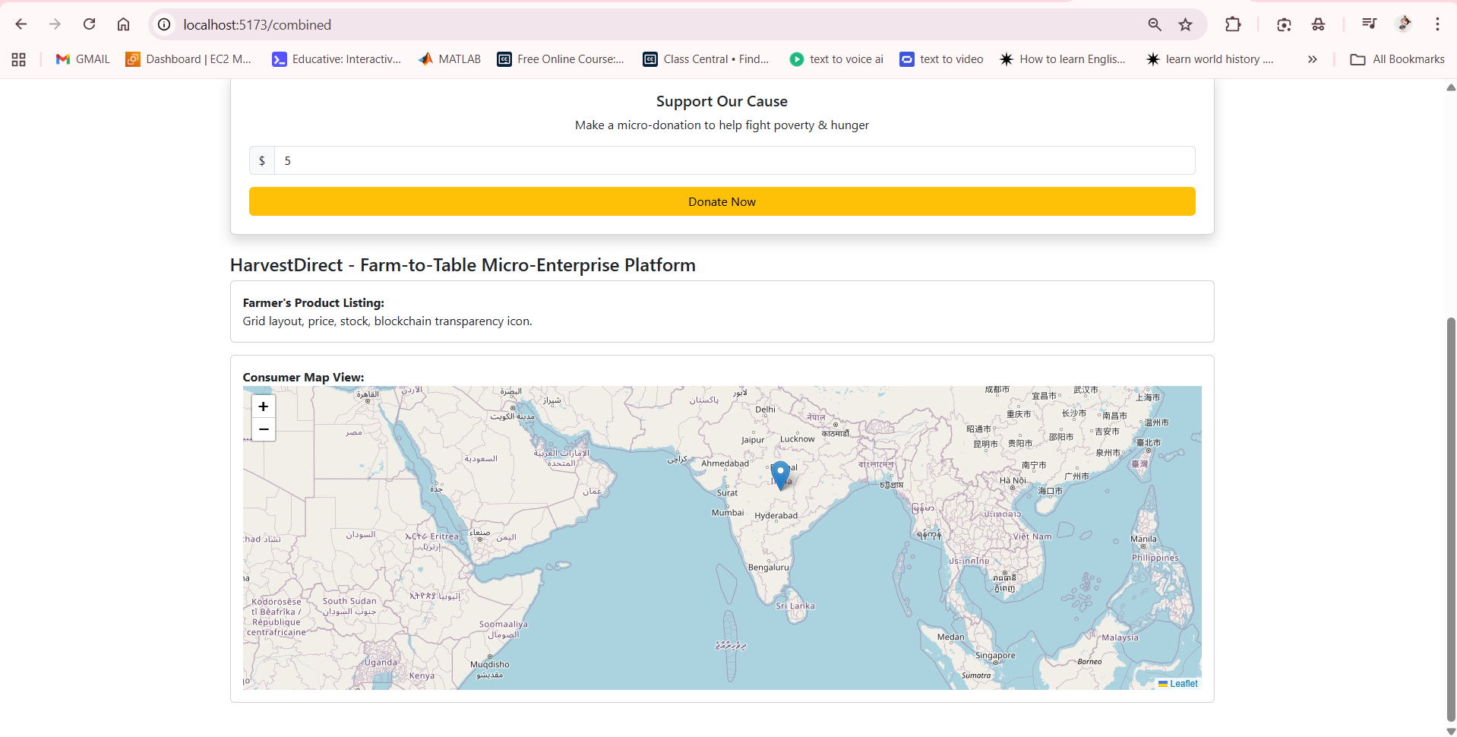Zoom out of the map with minus button

click(264, 429)
